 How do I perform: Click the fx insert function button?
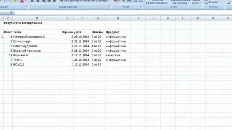tap(11, 13)
